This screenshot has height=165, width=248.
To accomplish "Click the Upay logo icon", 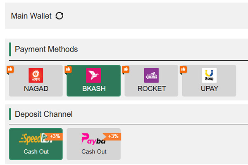I will 209,75.
